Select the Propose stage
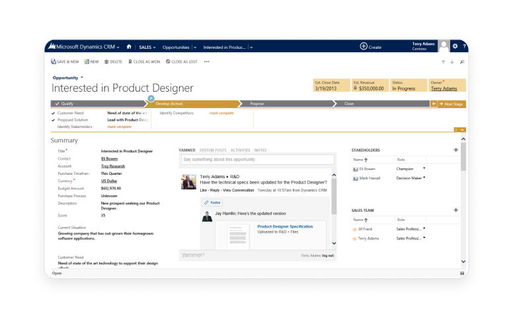 (x=286, y=104)
